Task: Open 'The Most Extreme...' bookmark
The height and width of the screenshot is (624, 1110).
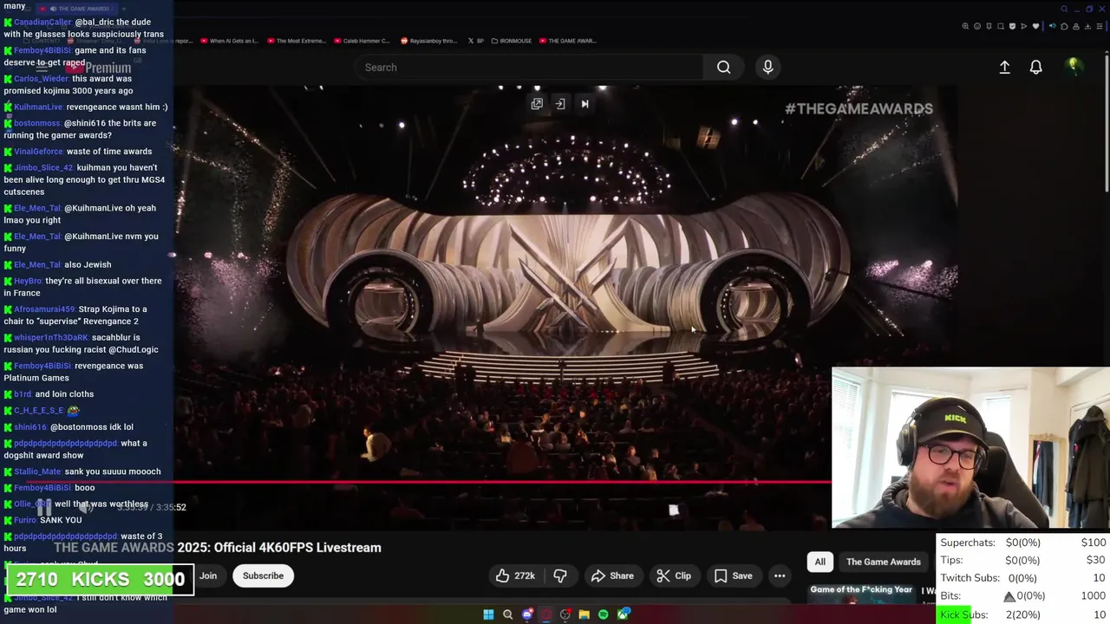Action: pyautogui.click(x=297, y=41)
